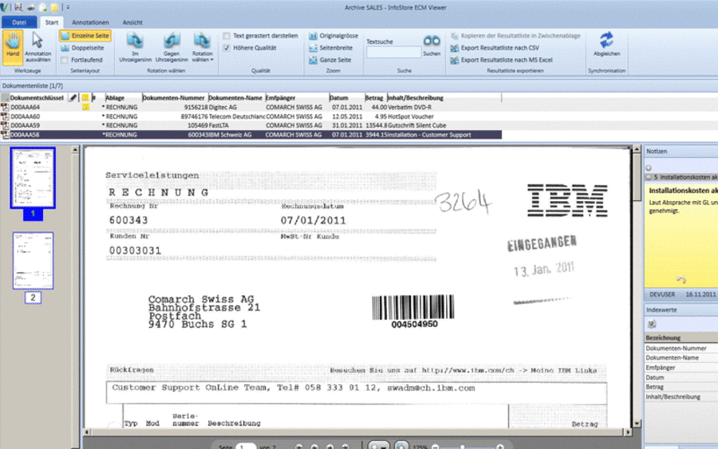Click the horizontal scroll-left arrow

pyautogui.click(x=87, y=432)
